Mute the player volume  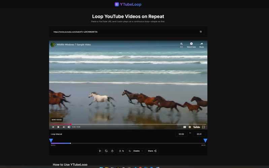[x=69, y=127]
